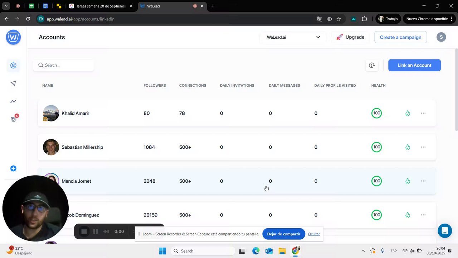
Task: Switch to the green Sheets pinned tab
Action: point(31,6)
